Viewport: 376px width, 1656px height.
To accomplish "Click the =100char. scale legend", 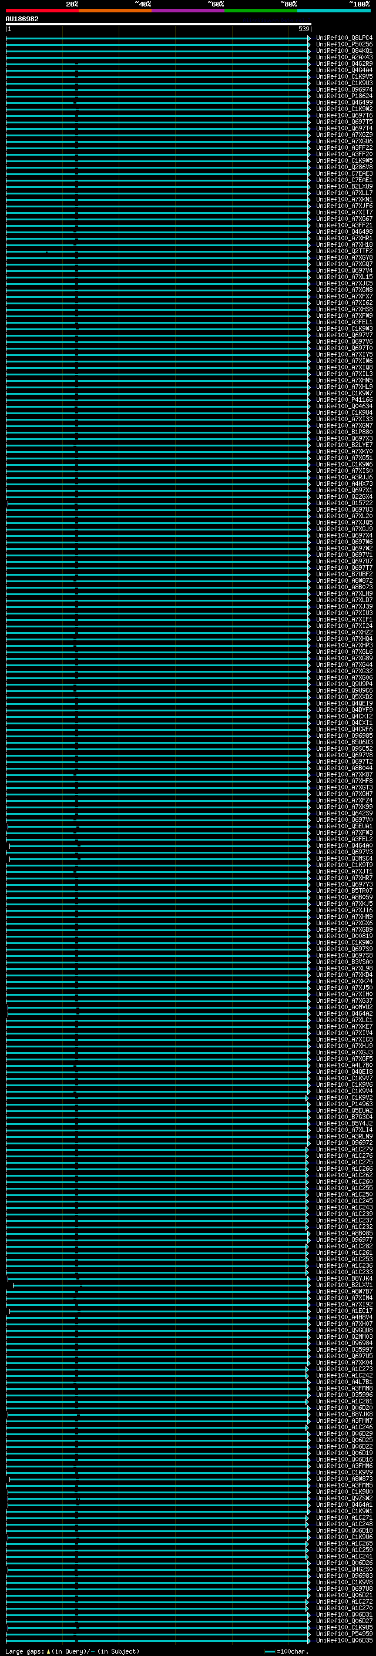I will 287,1651.
